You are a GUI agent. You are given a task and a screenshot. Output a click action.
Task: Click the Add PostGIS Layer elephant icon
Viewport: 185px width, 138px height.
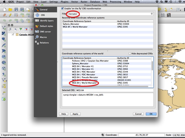[4, 39]
